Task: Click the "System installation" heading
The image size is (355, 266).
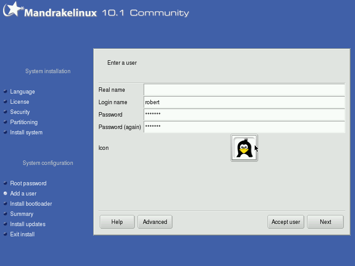Action: coord(48,71)
